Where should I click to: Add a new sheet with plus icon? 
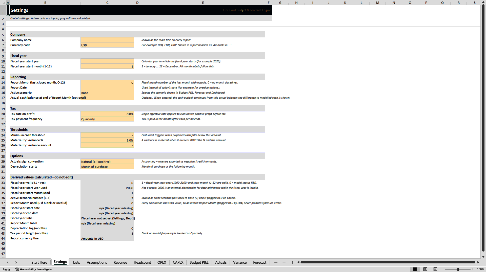(x=284, y=262)
